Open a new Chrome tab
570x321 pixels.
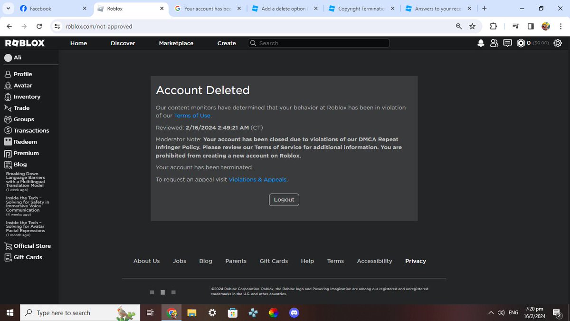click(484, 9)
